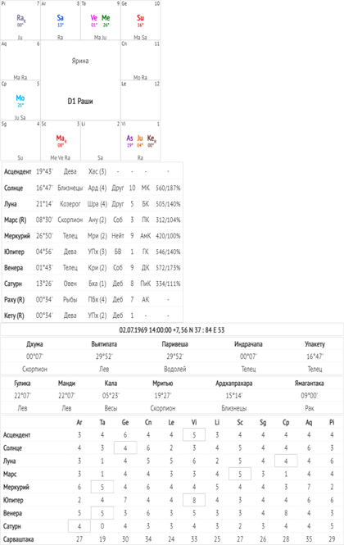Viewport: 344px width, 545px height.
Task: Select the Moon glyph Mo in Capricorn
Action: pos(20,98)
